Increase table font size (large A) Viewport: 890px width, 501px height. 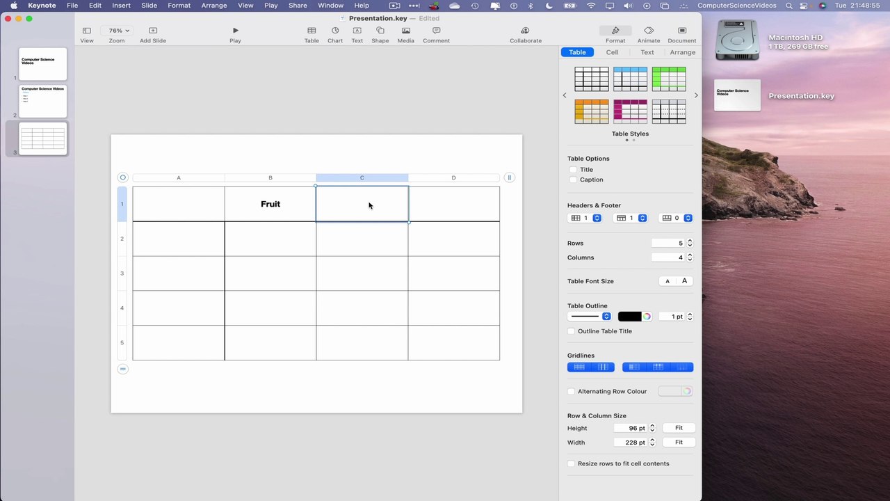click(684, 281)
